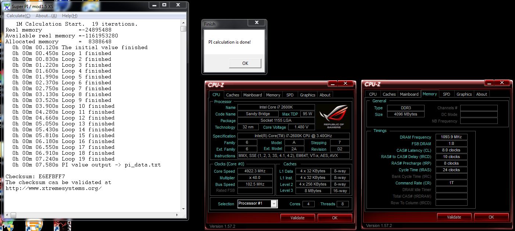Image resolution: width=515 pixels, height=231 pixels.
Task: Click the Command Rate value 1T
Action: tap(451, 183)
